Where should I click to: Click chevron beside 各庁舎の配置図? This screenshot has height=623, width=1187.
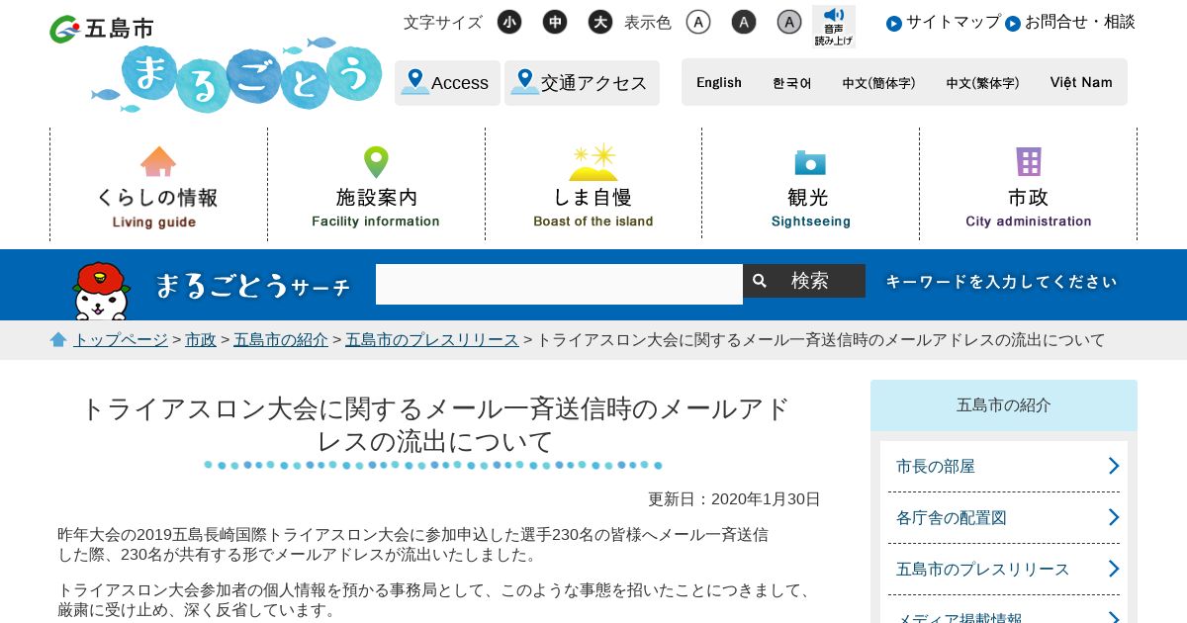[x=1114, y=517]
